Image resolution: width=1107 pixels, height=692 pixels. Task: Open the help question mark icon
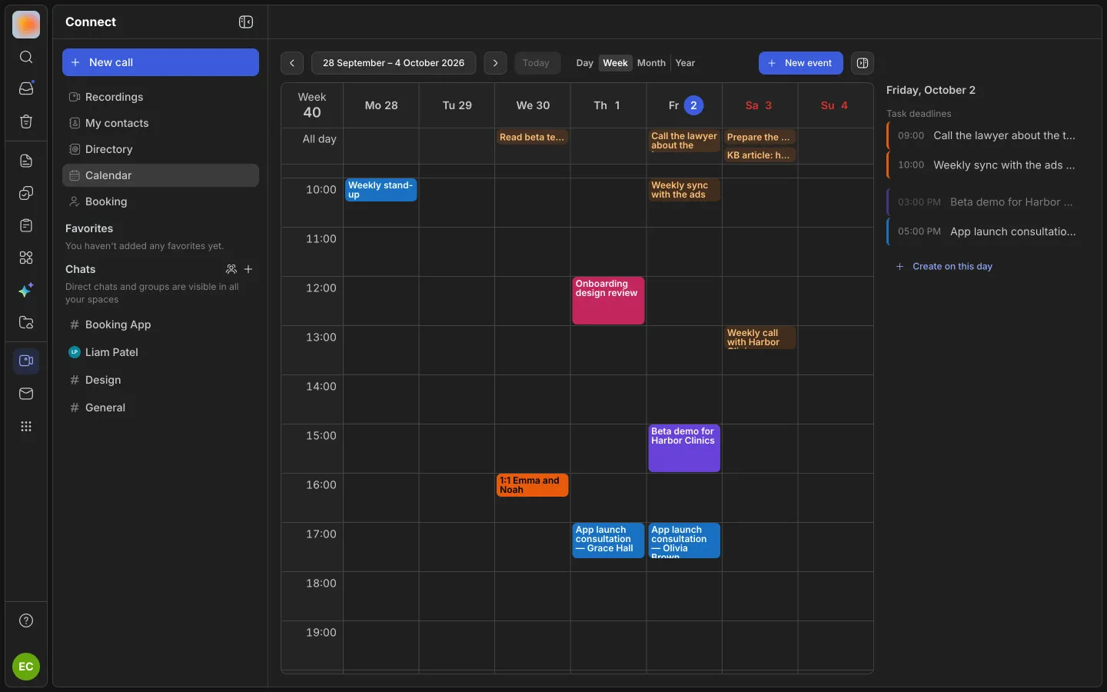[x=26, y=620]
